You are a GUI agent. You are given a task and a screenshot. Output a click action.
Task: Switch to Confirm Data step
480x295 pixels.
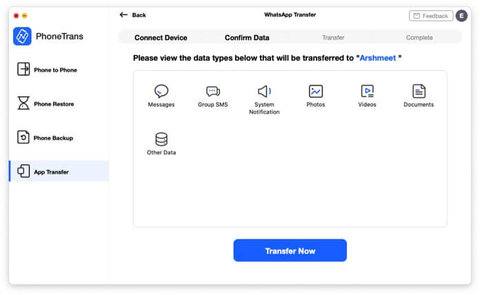[x=247, y=38]
